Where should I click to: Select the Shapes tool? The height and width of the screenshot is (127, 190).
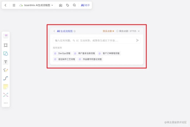[x=6, y=54]
